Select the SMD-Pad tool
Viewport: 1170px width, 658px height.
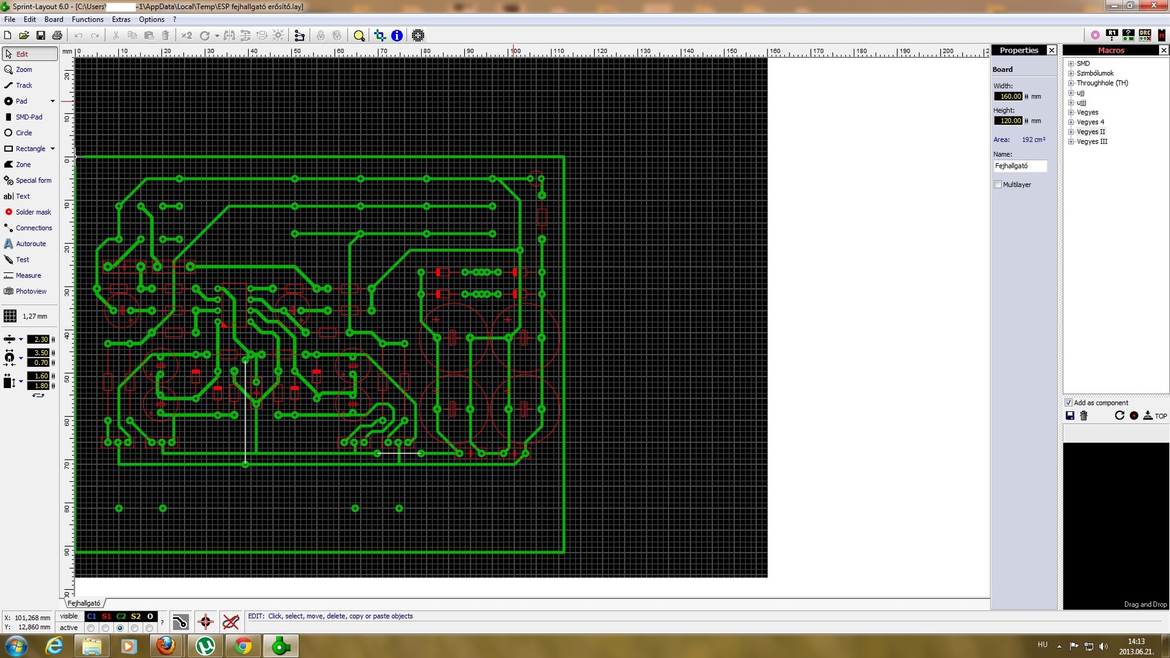(30, 117)
